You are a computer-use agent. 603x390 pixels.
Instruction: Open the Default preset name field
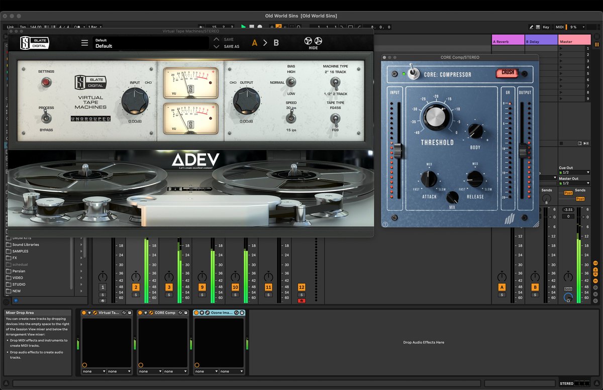pyautogui.click(x=151, y=43)
